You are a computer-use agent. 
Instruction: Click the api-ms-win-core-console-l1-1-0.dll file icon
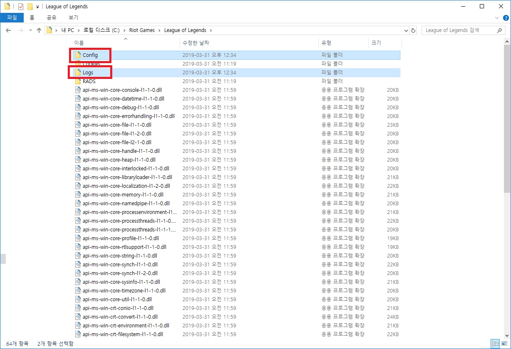point(78,90)
